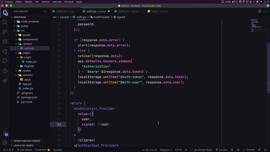Open the Run and Debug view
270x152 pixels.
tap(5, 41)
